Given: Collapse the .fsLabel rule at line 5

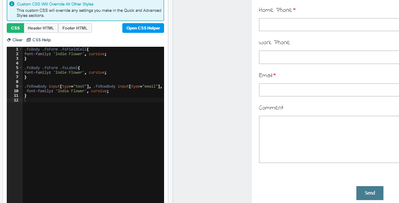Looking at the screenshot, I should pyautogui.click(x=21, y=68).
